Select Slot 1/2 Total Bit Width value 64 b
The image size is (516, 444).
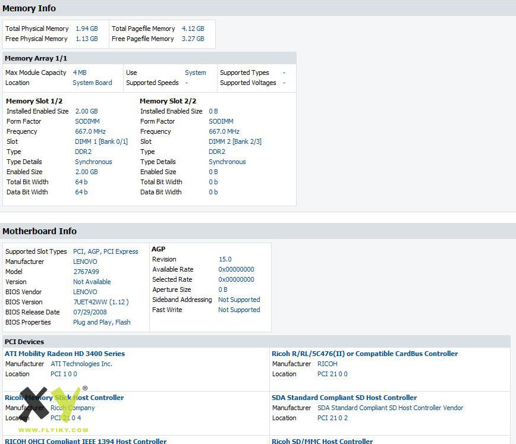(x=81, y=182)
